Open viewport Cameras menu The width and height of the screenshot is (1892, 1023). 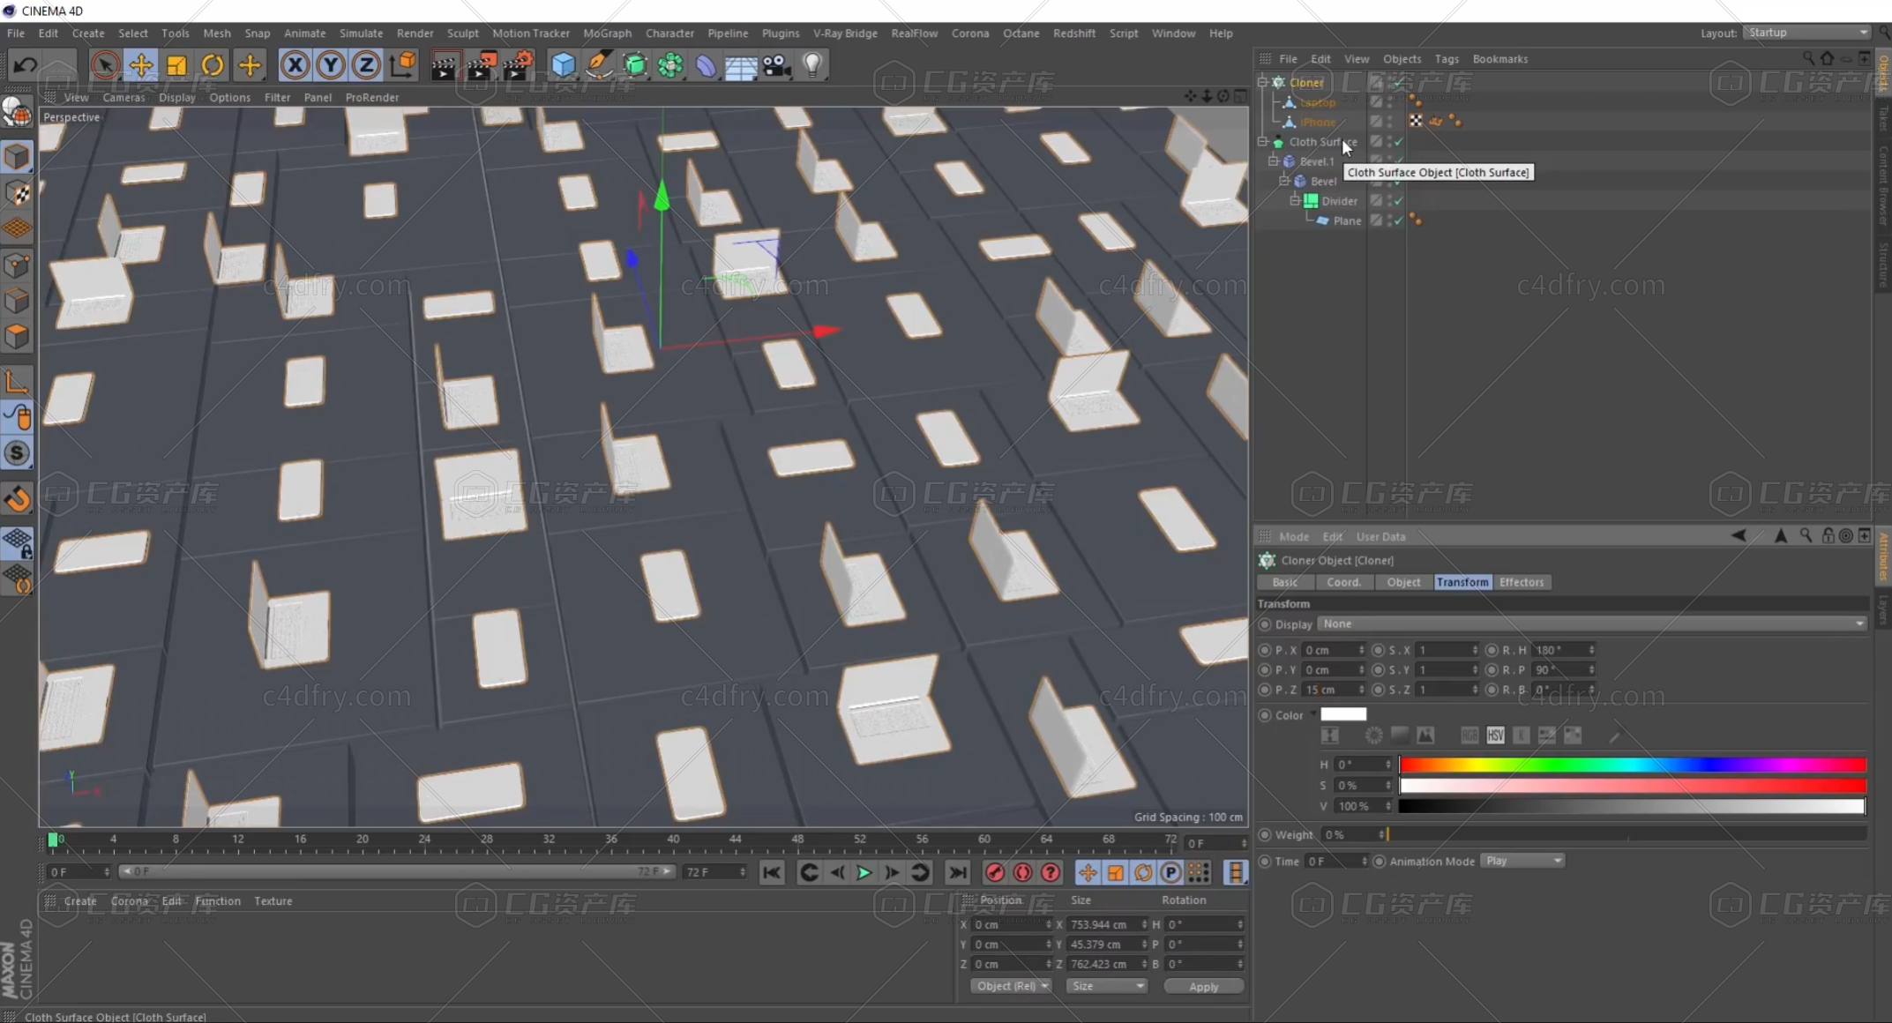coord(123,97)
